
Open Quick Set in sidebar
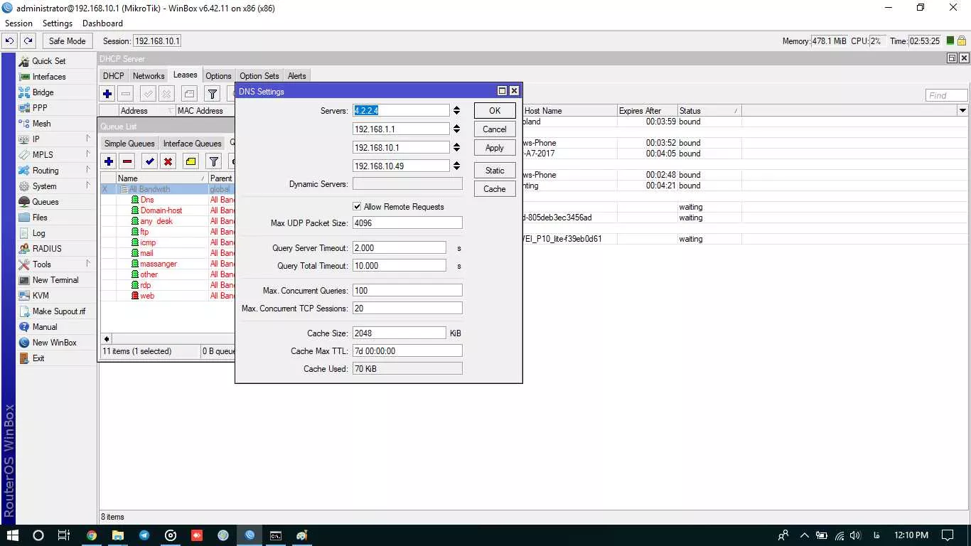pyautogui.click(x=48, y=61)
